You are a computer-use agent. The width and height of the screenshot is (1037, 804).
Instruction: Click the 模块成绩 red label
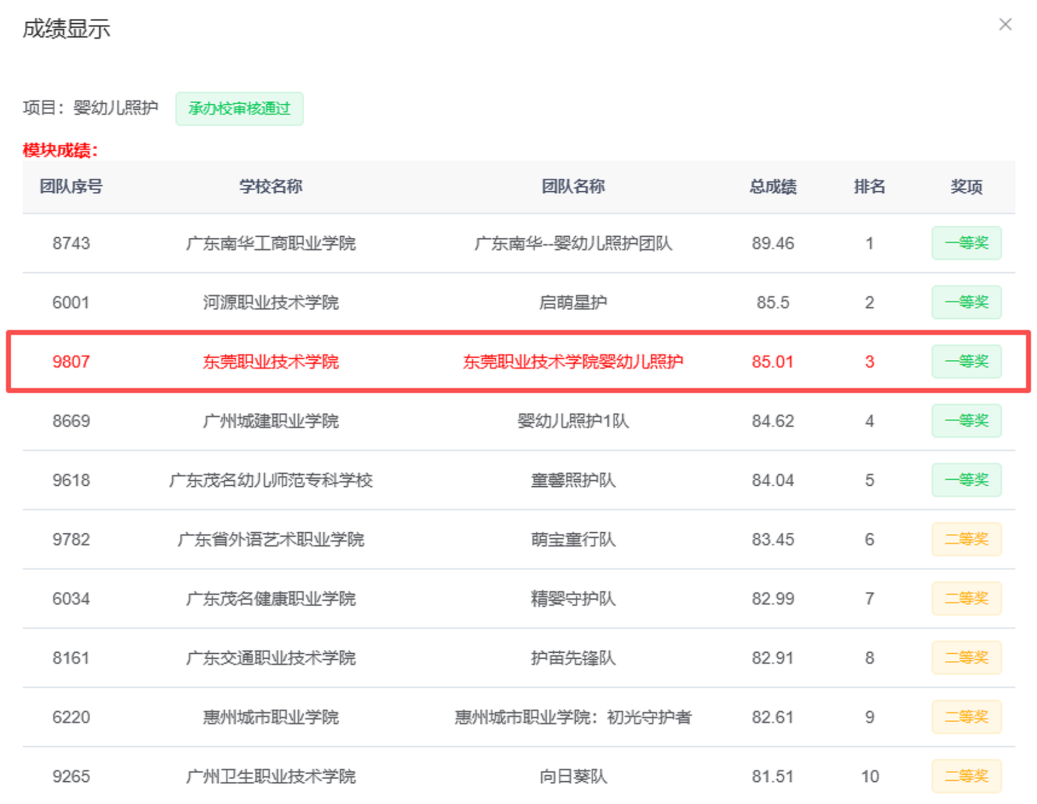(60, 150)
